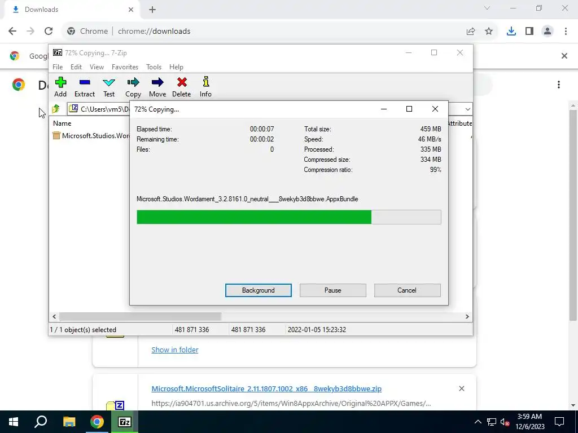Open Chrome downloads toolbar icon
This screenshot has width=578, height=433.
tap(511, 32)
